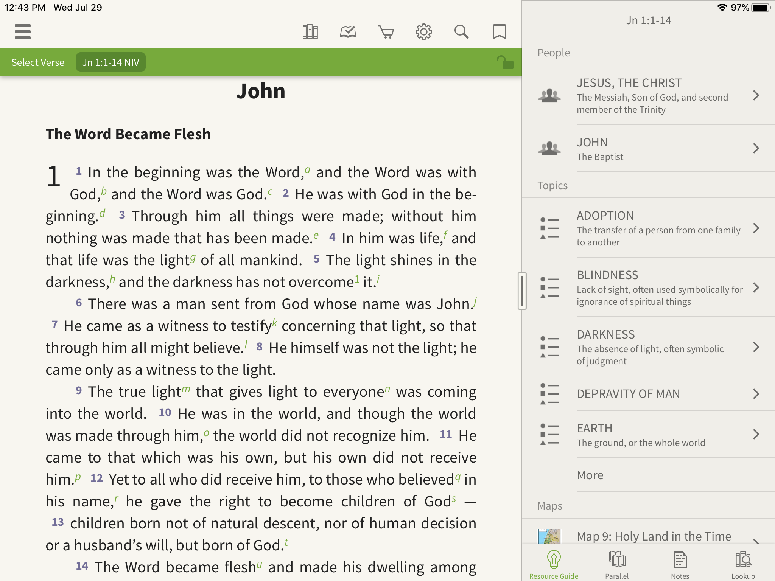Open the Search icon
Screen dimensions: 775x581
coord(462,32)
